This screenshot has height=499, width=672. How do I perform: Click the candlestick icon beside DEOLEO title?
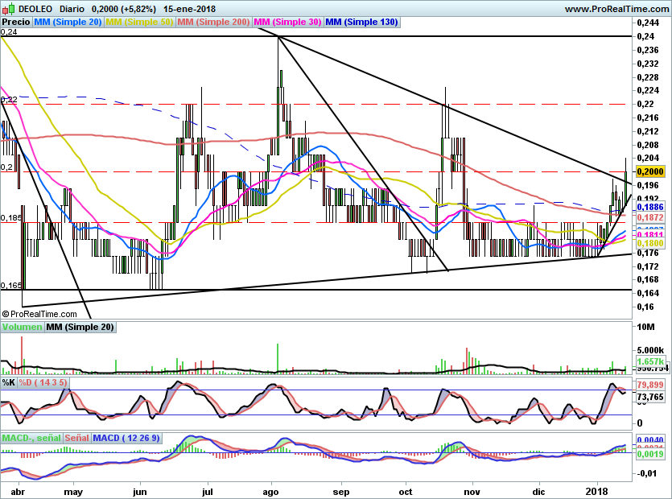tap(7, 8)
